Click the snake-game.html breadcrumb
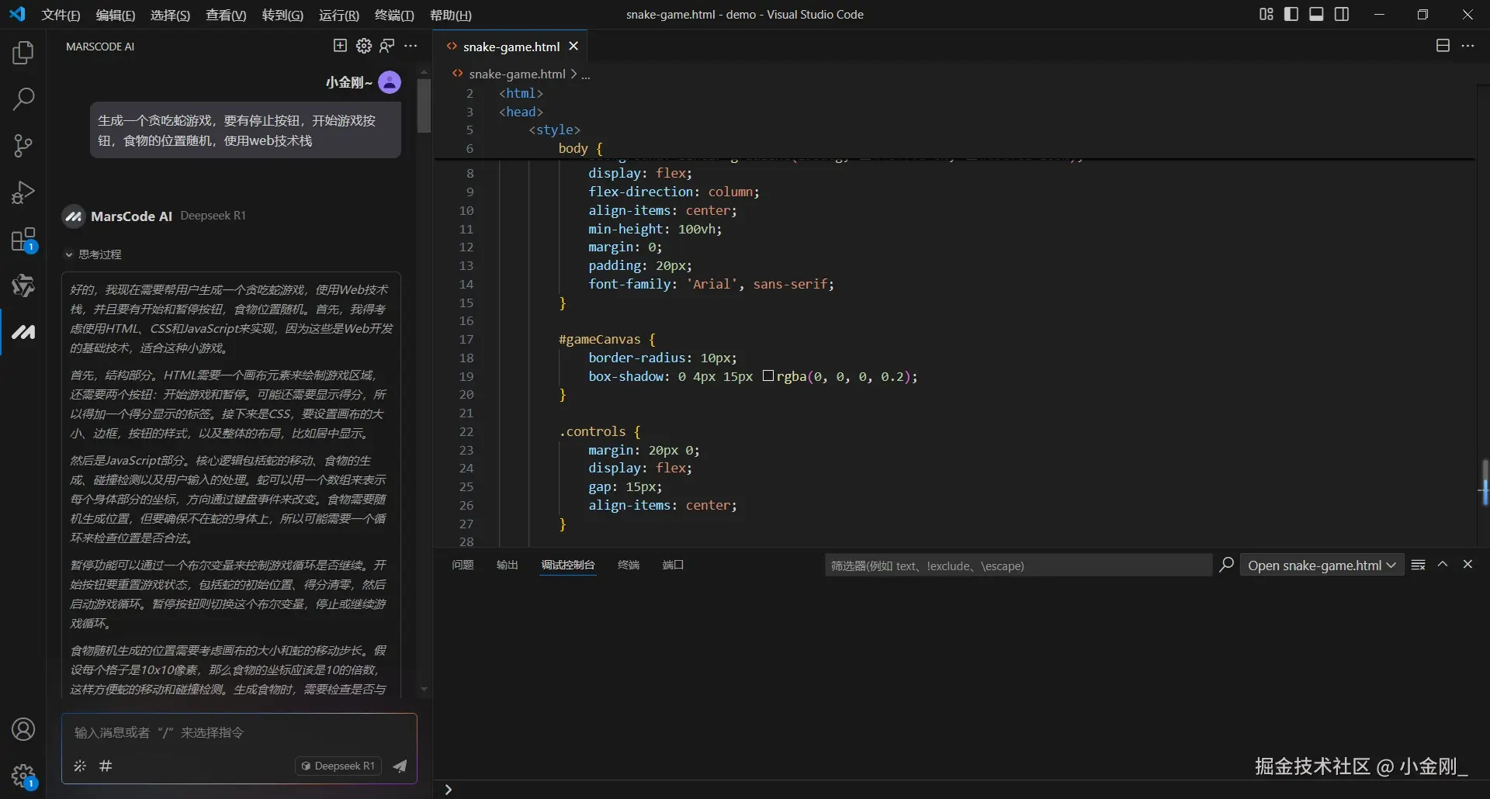Image resolution: width=1490 pixels, height=799 pixels. [517, 74]
